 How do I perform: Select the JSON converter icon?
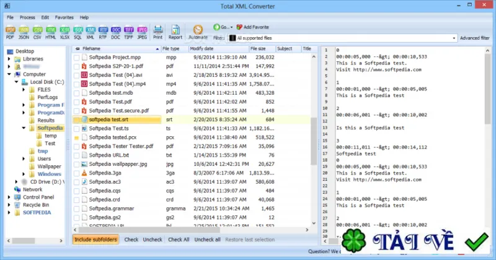tap(24, 33)
